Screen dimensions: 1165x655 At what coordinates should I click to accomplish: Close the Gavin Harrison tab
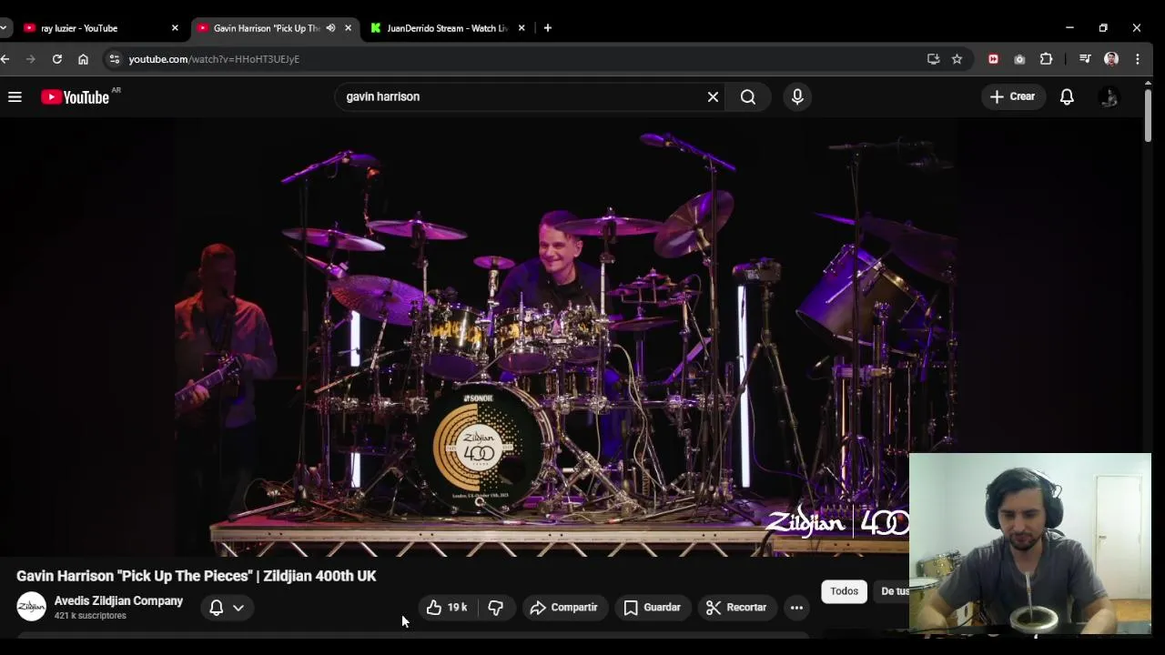click(x=348, y=28)
